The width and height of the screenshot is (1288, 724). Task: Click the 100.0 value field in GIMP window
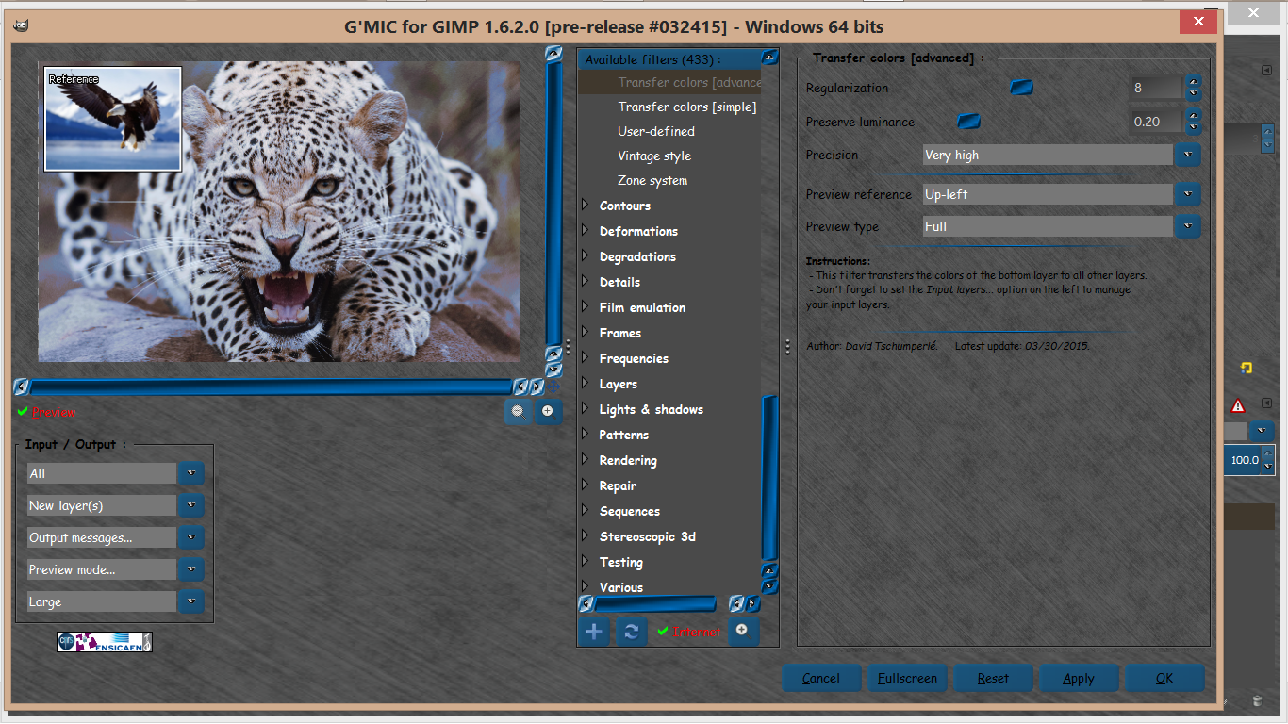(1243, 460)
